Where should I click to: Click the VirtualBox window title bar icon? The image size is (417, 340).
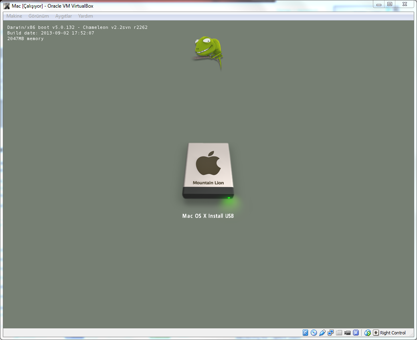pyautogui.click(x=6, y=6)
